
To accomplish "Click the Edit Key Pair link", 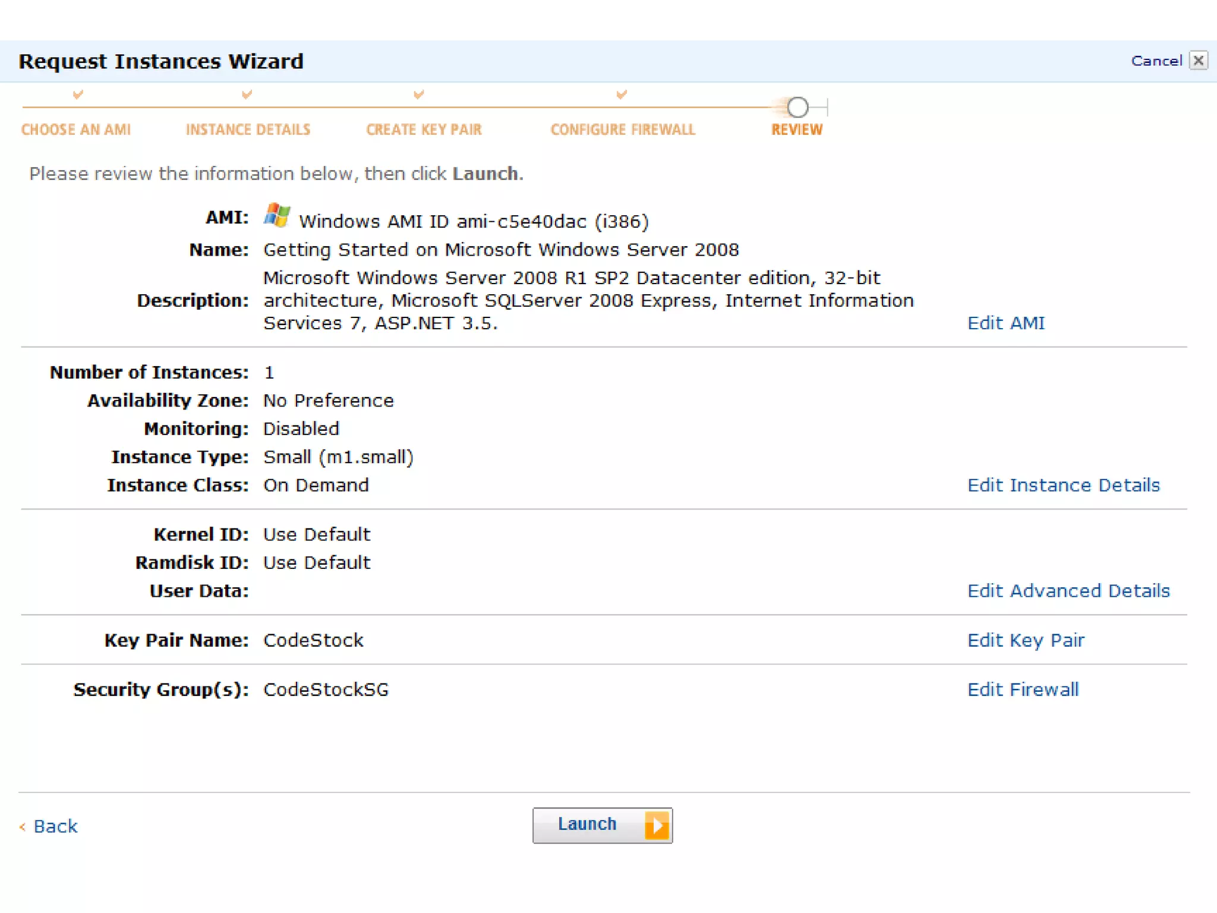I will pos(1026,640).
